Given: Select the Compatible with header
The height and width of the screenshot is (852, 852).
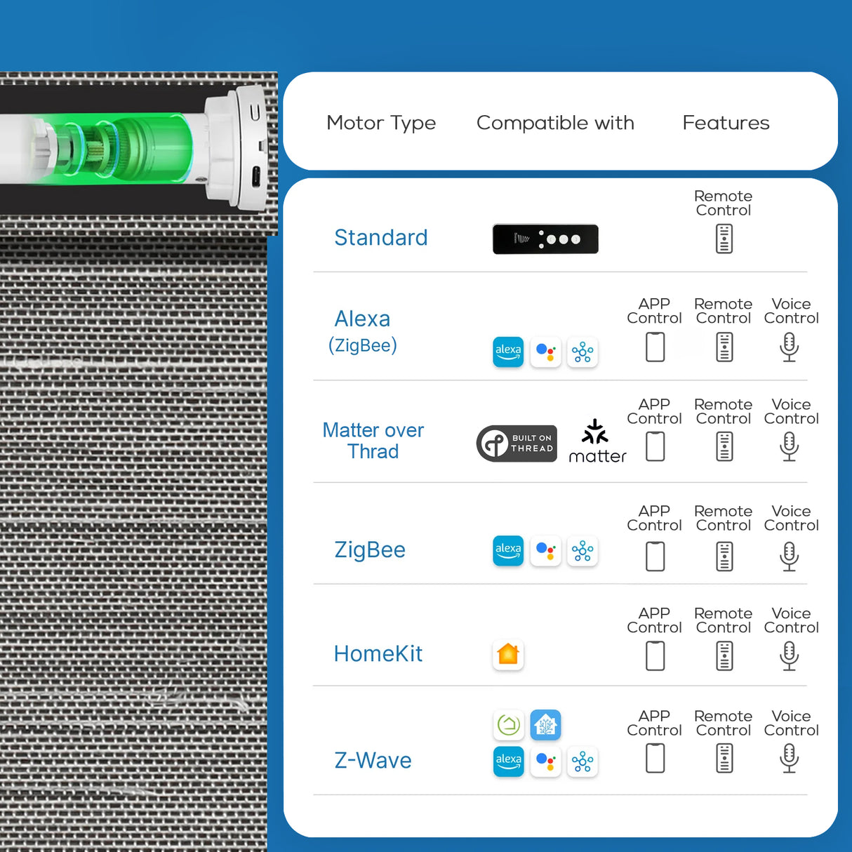Looking at the screenshot, I should tap(555, 123).
